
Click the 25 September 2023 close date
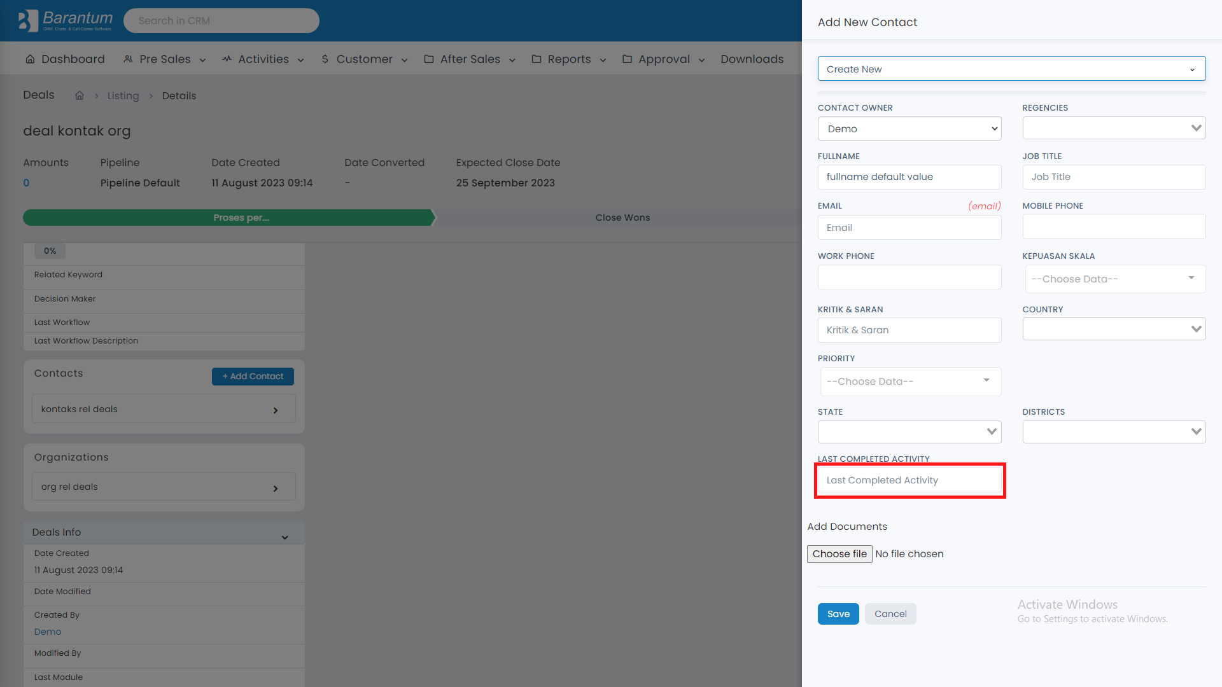point(505,183)
